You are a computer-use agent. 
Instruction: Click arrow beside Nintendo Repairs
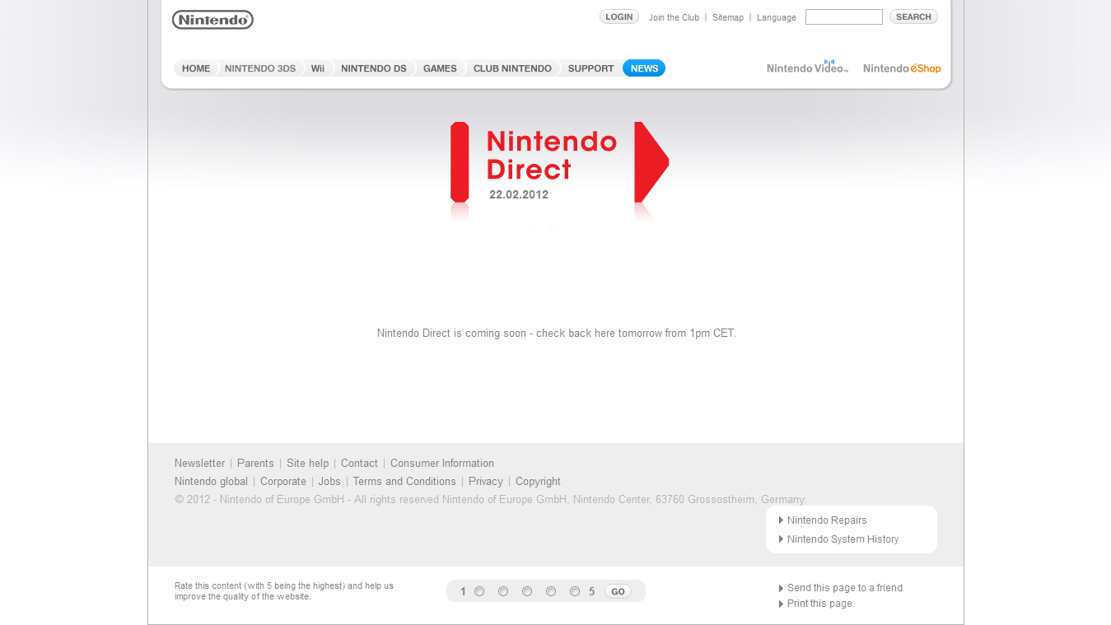pos(781,520)
